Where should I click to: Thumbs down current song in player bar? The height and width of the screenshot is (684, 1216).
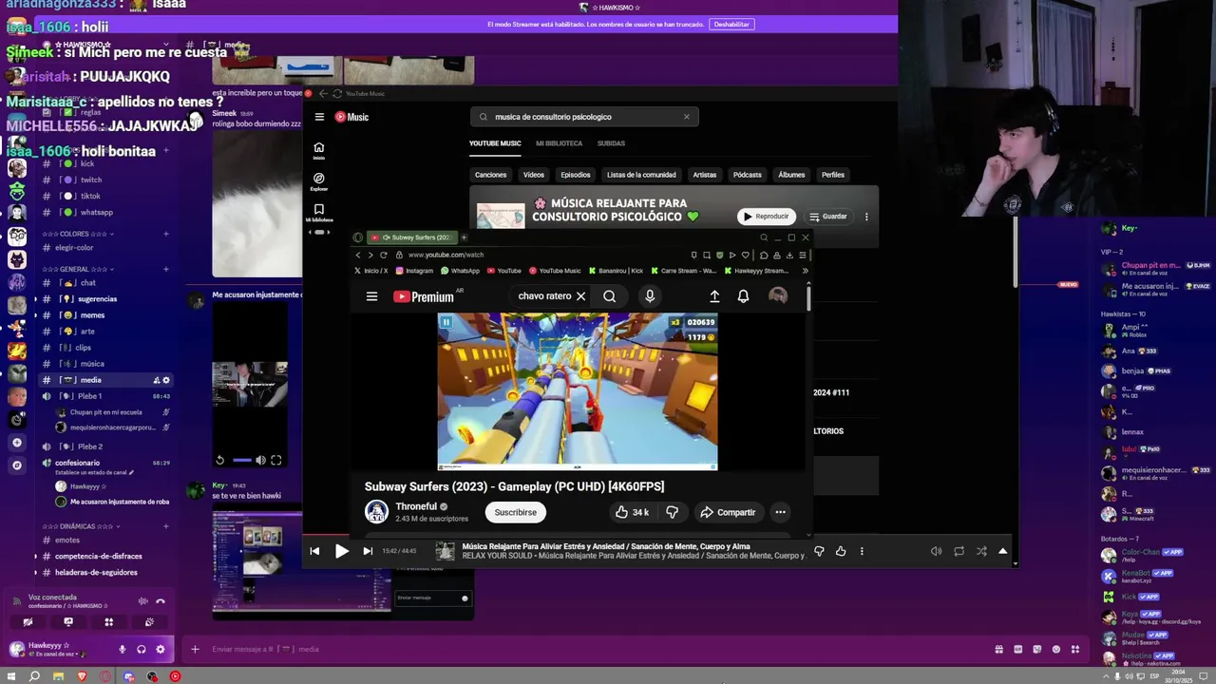819,551
